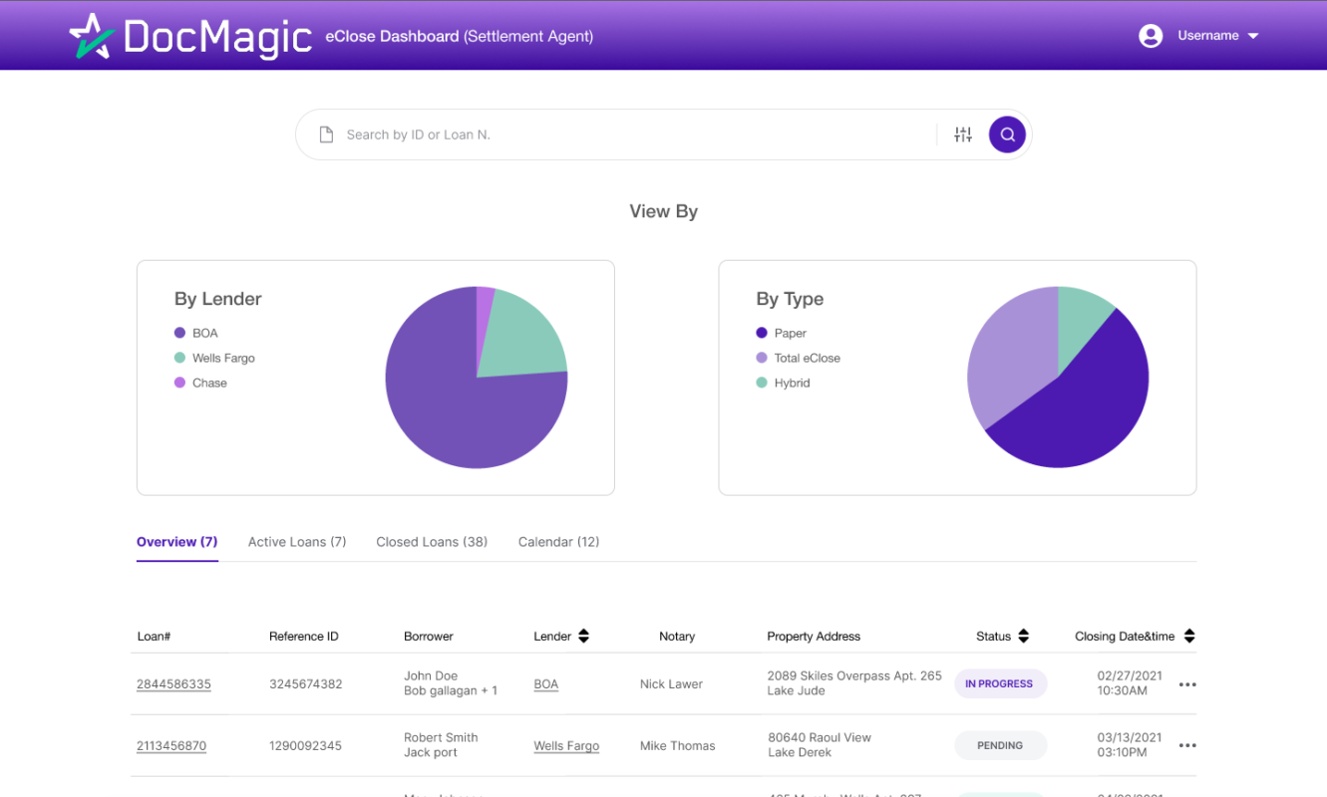
Task: Open loan number 2113456870
Action: pos(171,745)
